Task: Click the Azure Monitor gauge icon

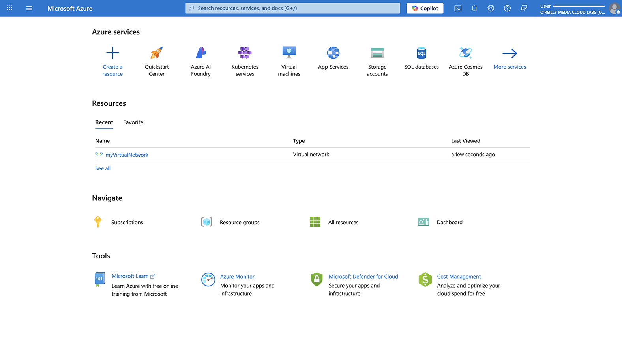Action: point(208,279)
